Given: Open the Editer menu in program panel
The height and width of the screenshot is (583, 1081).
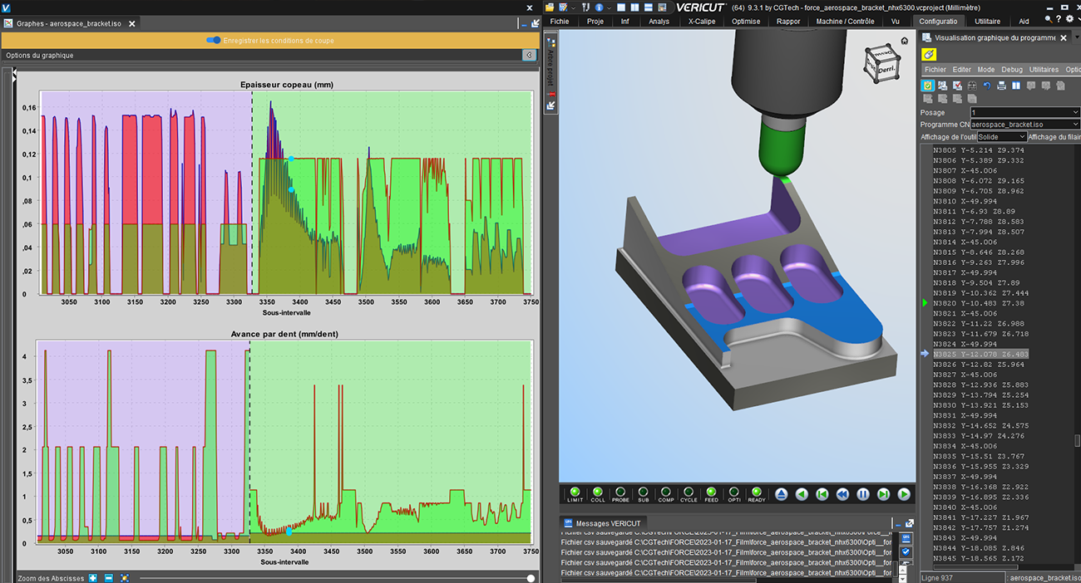Looking at the screenshot, I should [961, 70].
